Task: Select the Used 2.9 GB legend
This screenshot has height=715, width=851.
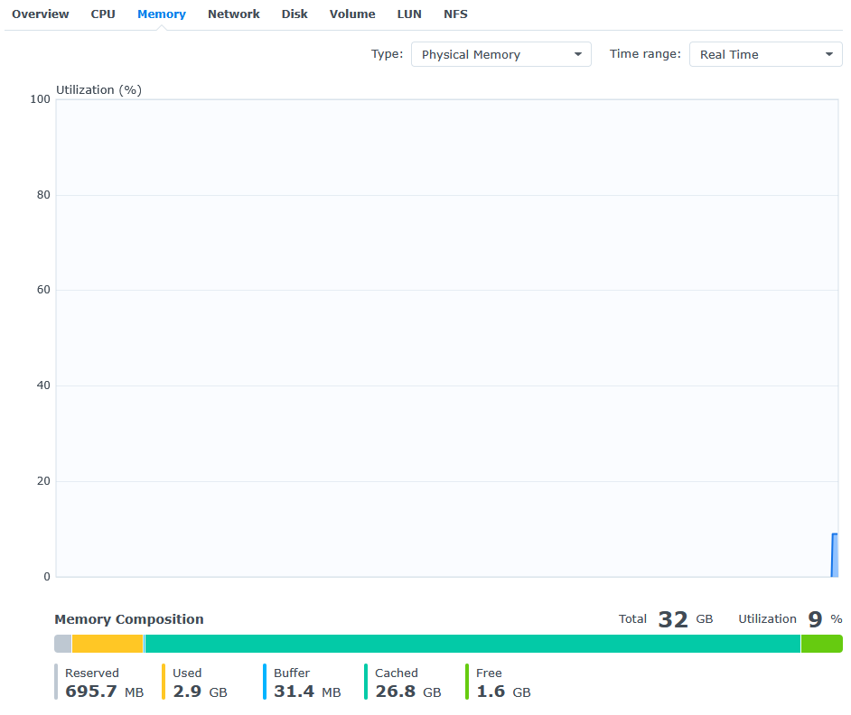Action: (199, 682)
